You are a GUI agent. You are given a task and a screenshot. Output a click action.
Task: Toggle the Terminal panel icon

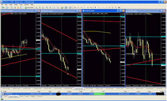22,8
